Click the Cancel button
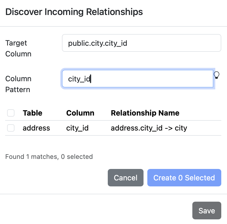Viewport: 227px width, 224px height. [126, 178]
